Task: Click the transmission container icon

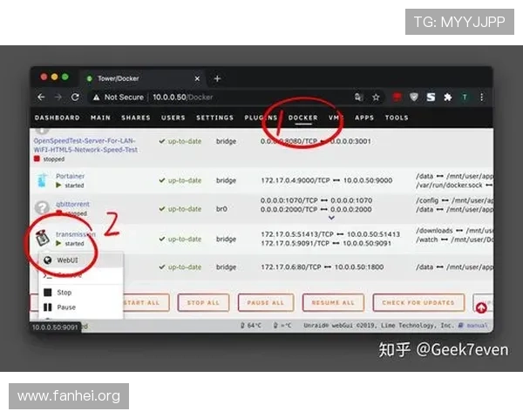Action: pos(43,238)
